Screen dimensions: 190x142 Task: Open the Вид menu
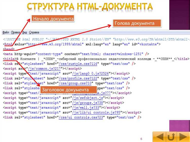click(x=25, y=32)
